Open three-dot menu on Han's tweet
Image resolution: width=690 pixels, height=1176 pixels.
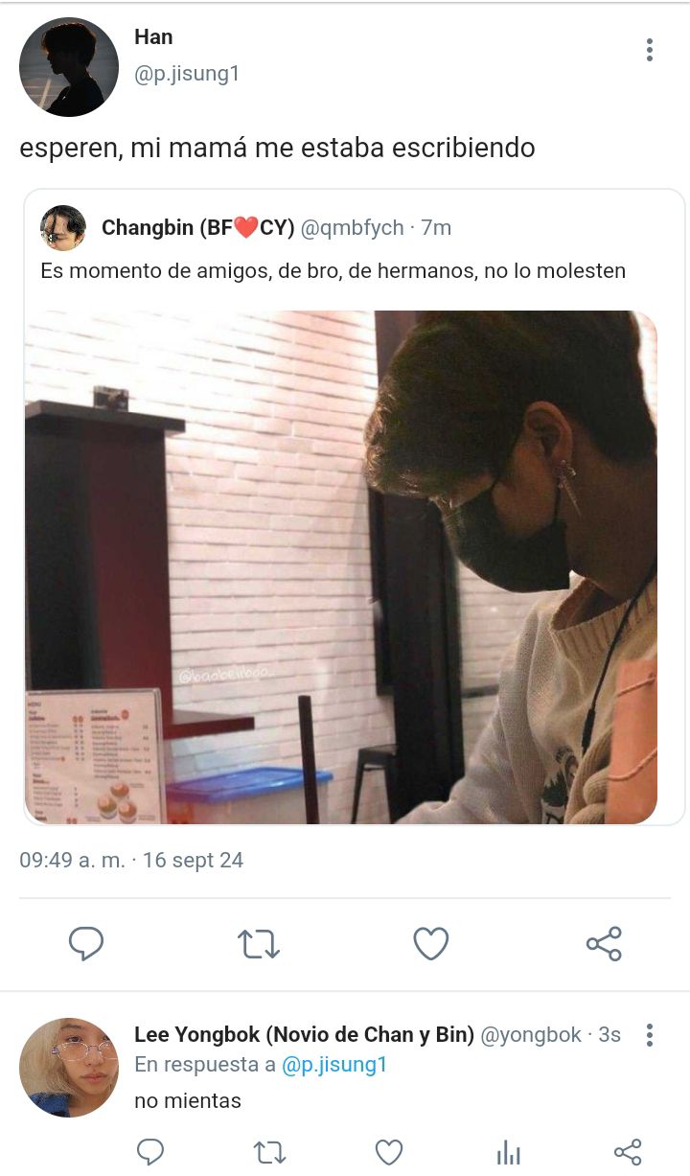tap(650, 50)
